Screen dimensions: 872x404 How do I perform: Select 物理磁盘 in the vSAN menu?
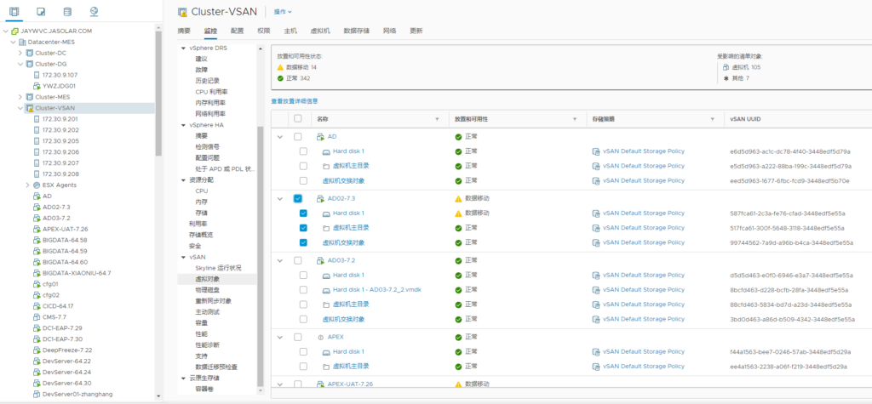208,289
